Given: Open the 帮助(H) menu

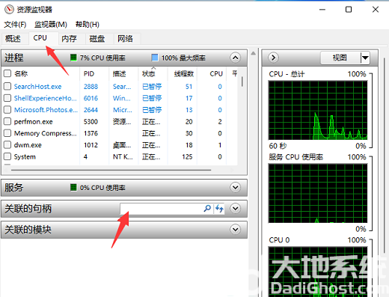Looking at the screenshot, I should point(88,25).
